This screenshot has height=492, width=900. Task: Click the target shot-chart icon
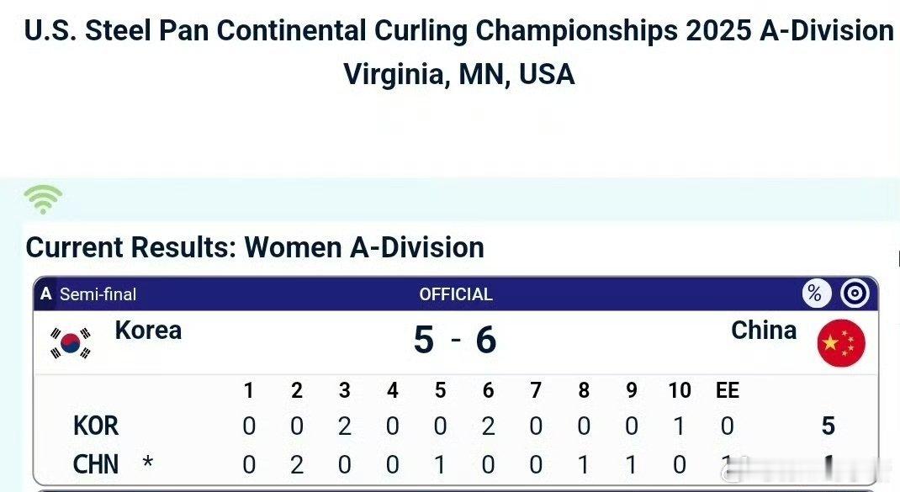coord(855,294)
